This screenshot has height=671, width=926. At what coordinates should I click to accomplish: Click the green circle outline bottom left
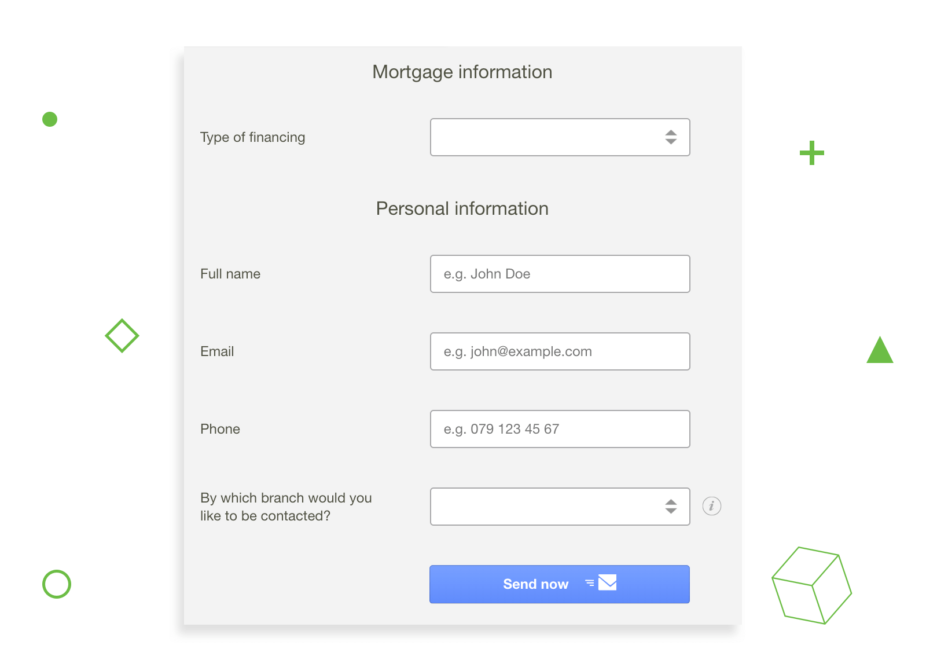[56, 584]
